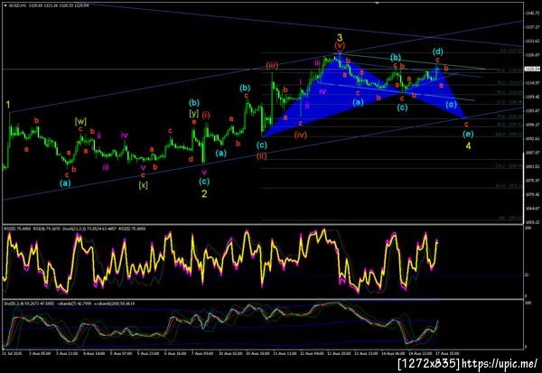Click the 7 Aug 09:00 time label
Viewport: 542px width, 373px height.
pos(202,353)
